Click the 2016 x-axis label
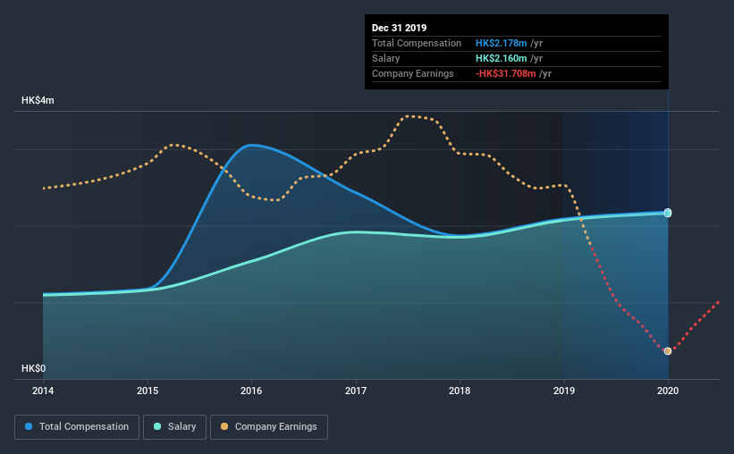This screenshot has width=734, height=454. 251,391
